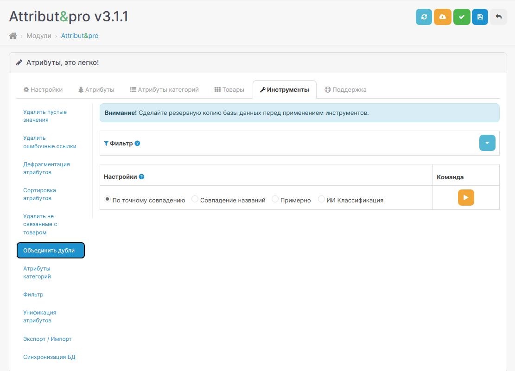Click the Attribut&pro v3.1.1 page title
The width and height of the screenshot is (515, 371).
click(68, 17)
